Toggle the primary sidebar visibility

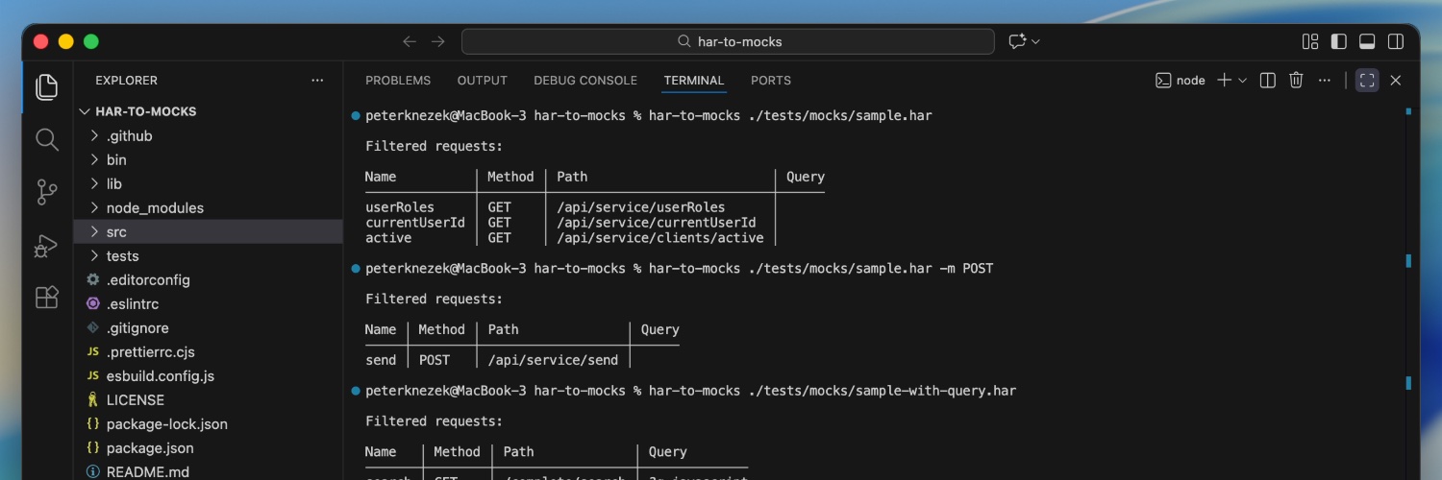1338,41
